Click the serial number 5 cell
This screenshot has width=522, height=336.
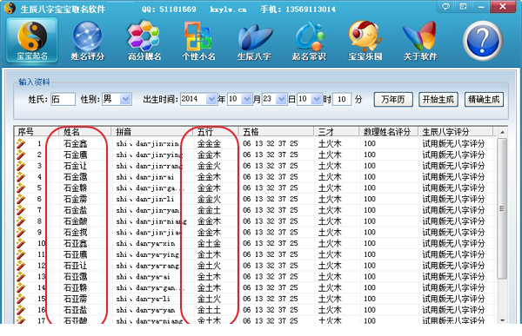click(x=39, y=188)
